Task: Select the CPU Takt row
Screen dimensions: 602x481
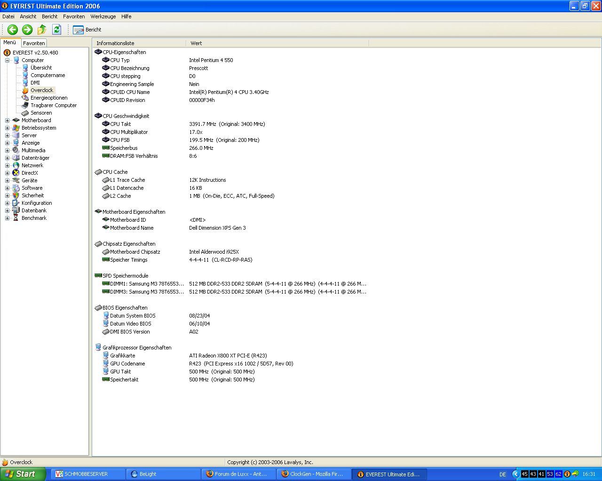Action: (x=230, y=124)
